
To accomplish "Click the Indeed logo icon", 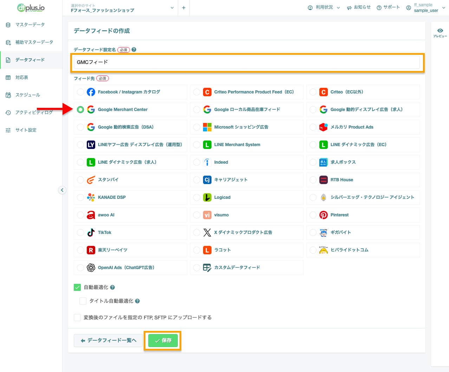I will [207, 162].
